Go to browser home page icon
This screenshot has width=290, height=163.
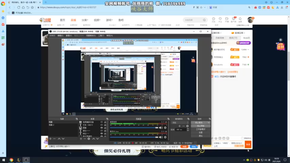23,7
